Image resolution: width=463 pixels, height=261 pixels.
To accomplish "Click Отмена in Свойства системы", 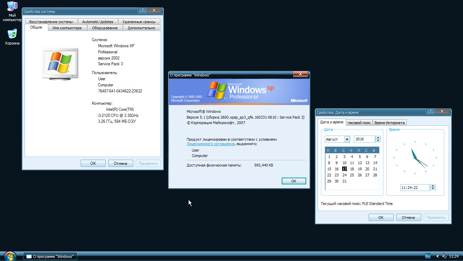I will click(x=121, y=163).
